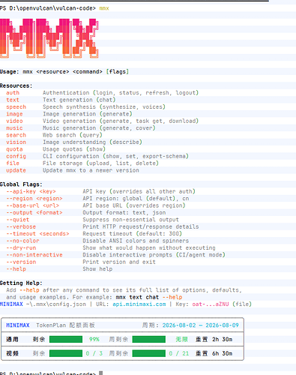Click the MMX pixel-art logo banner

tap(49, 38)
